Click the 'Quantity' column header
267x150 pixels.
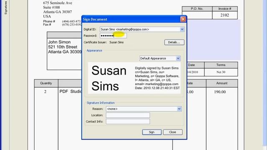46,83
